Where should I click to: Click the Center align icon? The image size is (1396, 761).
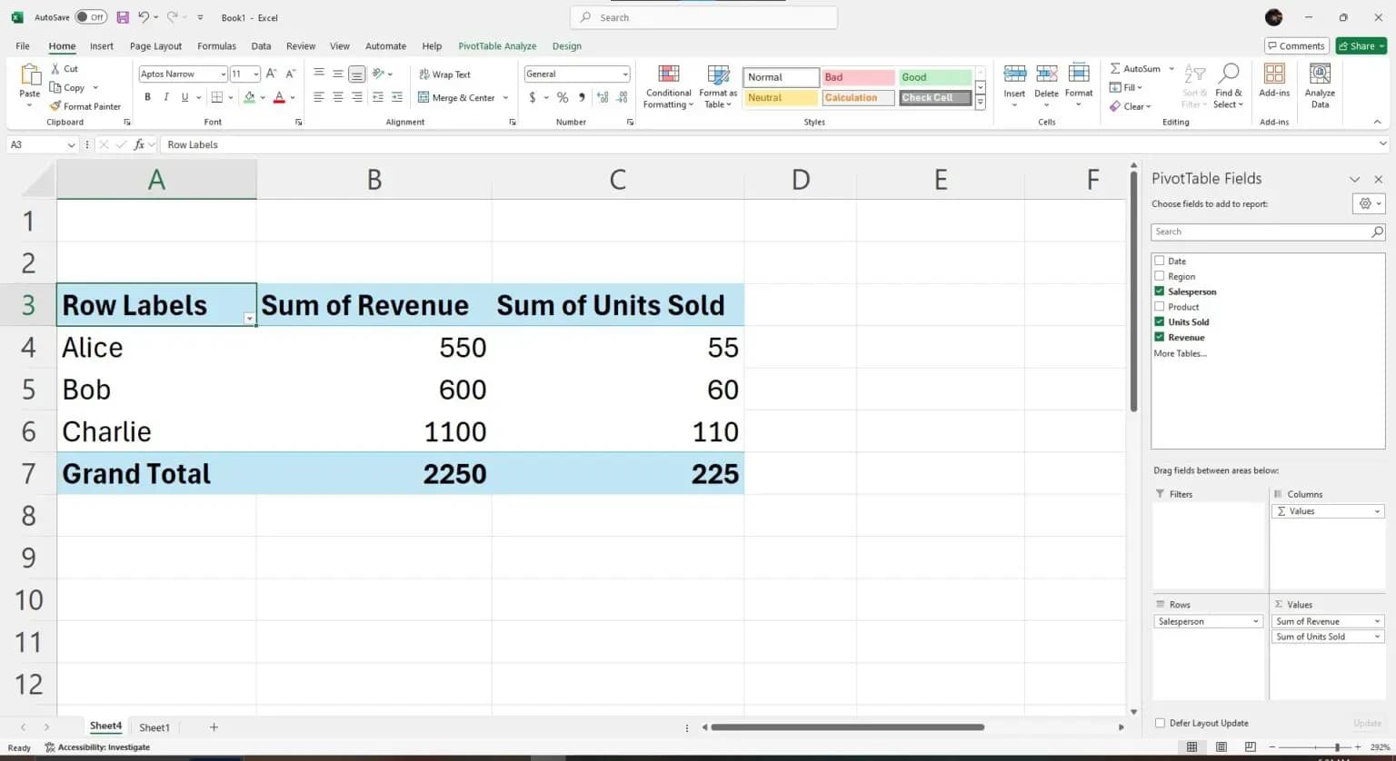point(338,97)
